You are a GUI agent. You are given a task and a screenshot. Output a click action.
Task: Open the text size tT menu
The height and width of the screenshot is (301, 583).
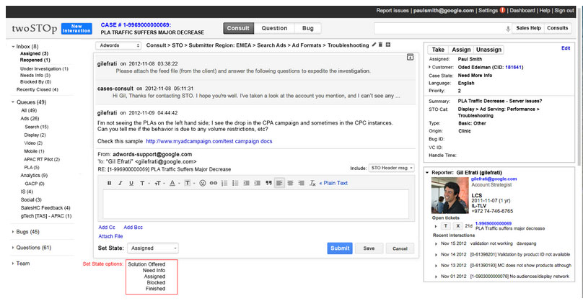[x=159, y=183]
